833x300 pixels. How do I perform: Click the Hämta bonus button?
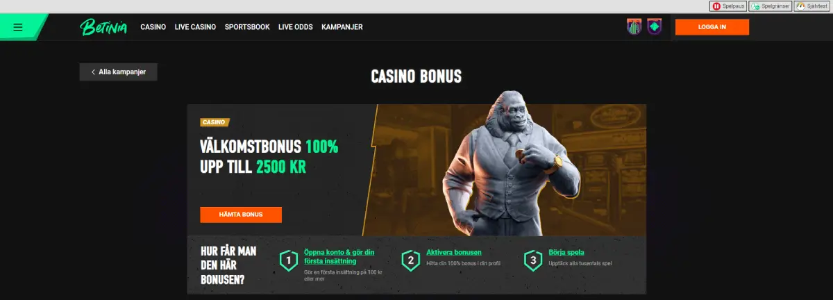[241, 215]
